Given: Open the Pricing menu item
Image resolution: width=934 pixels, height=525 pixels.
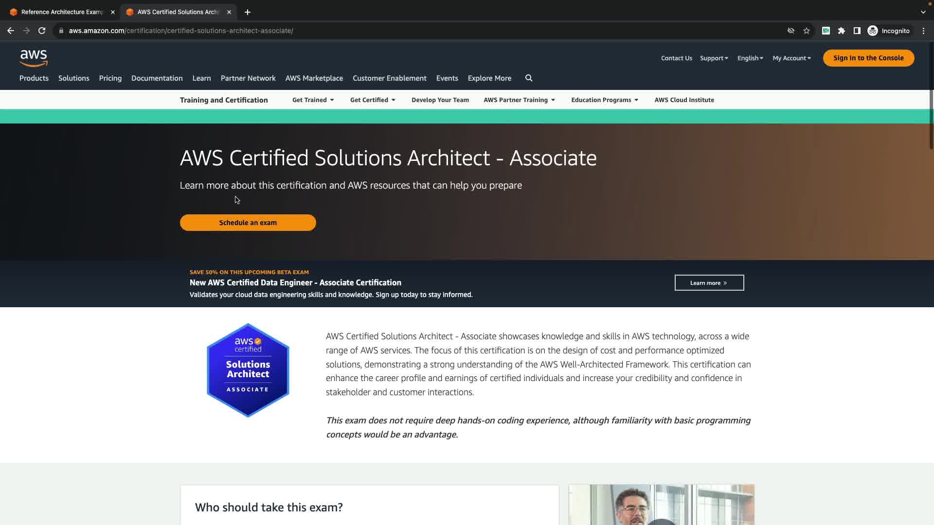Looking at the screenshot, I should pos(110,78).
